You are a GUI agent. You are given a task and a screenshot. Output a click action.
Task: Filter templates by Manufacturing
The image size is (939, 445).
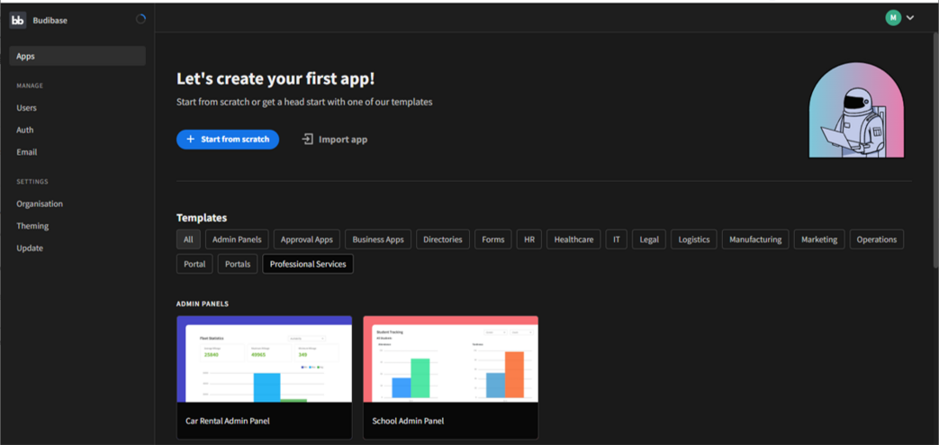(x=755, y=240)
